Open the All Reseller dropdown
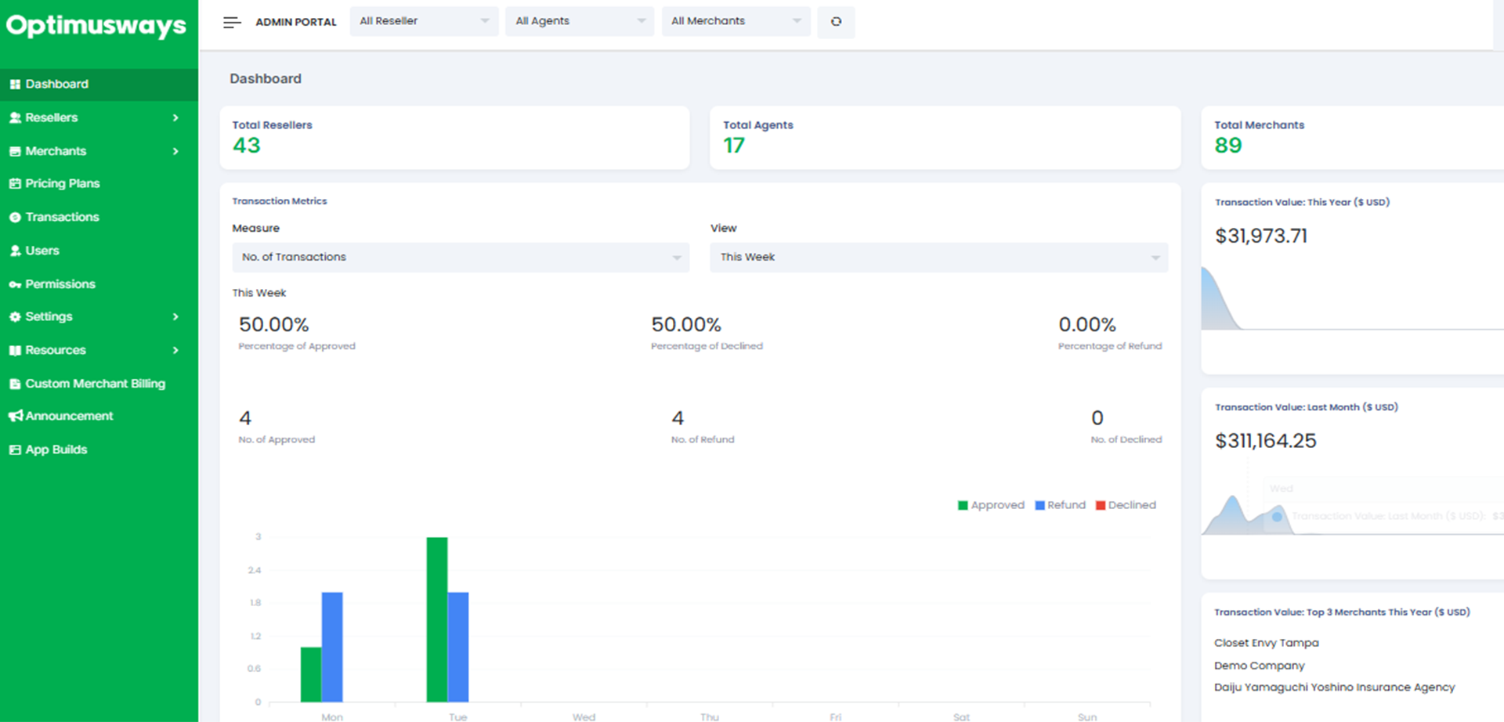 pyautogui.click(x=424, y=21)
